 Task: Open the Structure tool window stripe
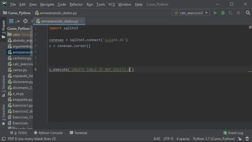coord(4,86)
